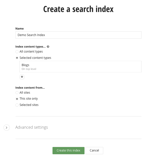The width and height of the screenshot is (158, 160).
Task: Pick the This site only radio button
Action: coord(17,99)
